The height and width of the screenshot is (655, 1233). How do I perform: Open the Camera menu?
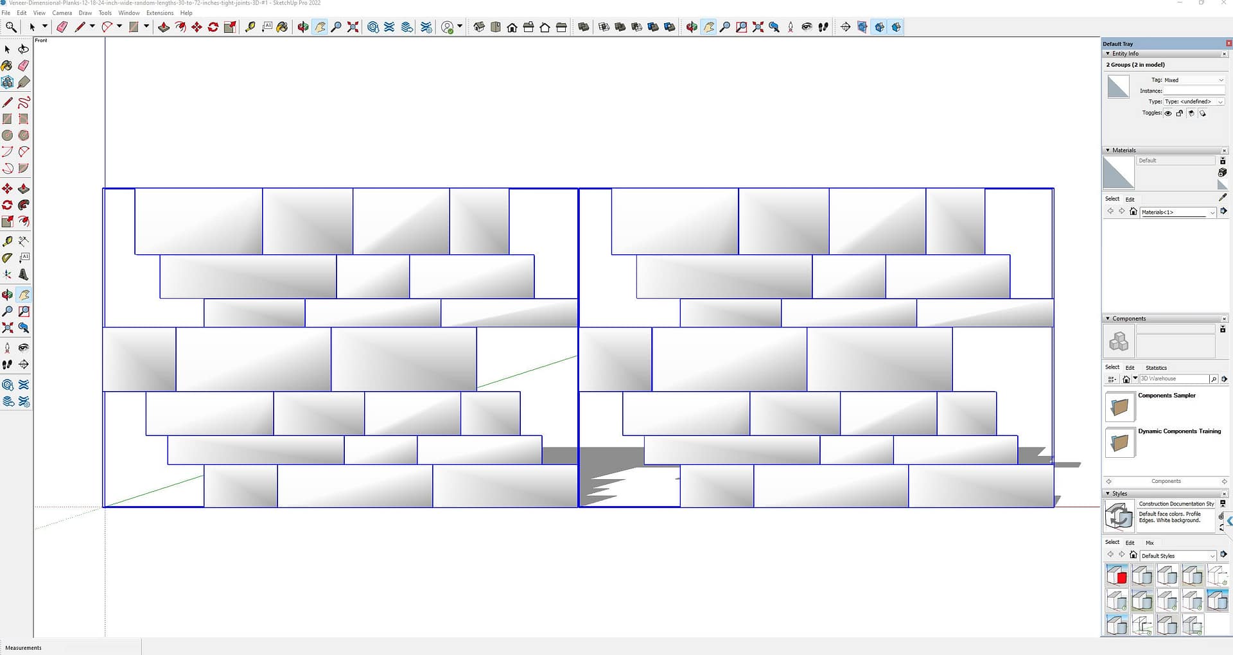(x=62, y=13)
